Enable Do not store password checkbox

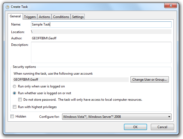[x=20, y=100]
